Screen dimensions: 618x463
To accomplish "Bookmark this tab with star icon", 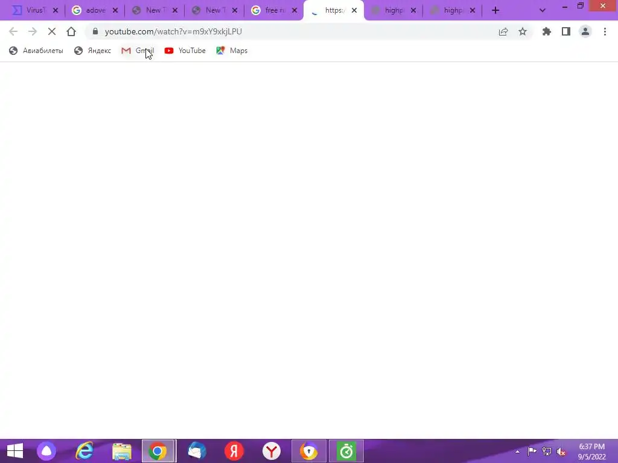I will [523, 31].
